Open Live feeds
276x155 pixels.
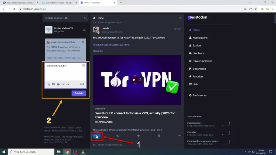point(196,53)
